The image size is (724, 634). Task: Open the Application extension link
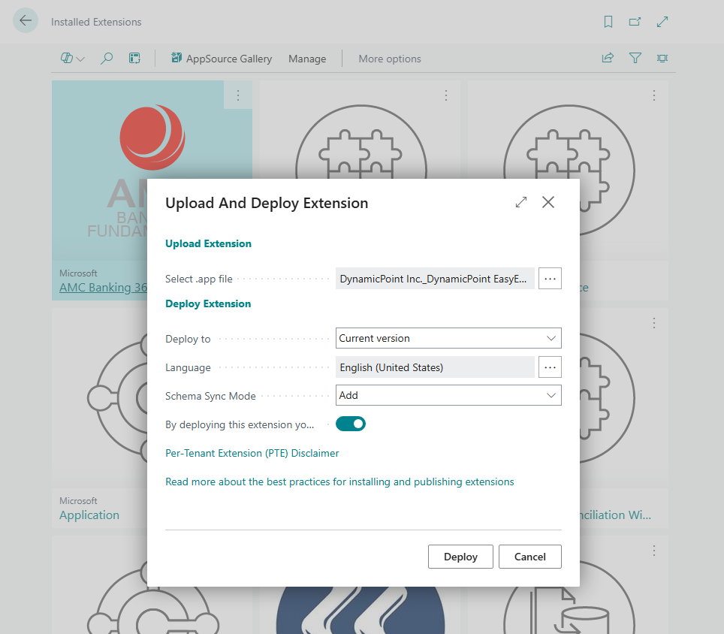(x=89, y=515)
